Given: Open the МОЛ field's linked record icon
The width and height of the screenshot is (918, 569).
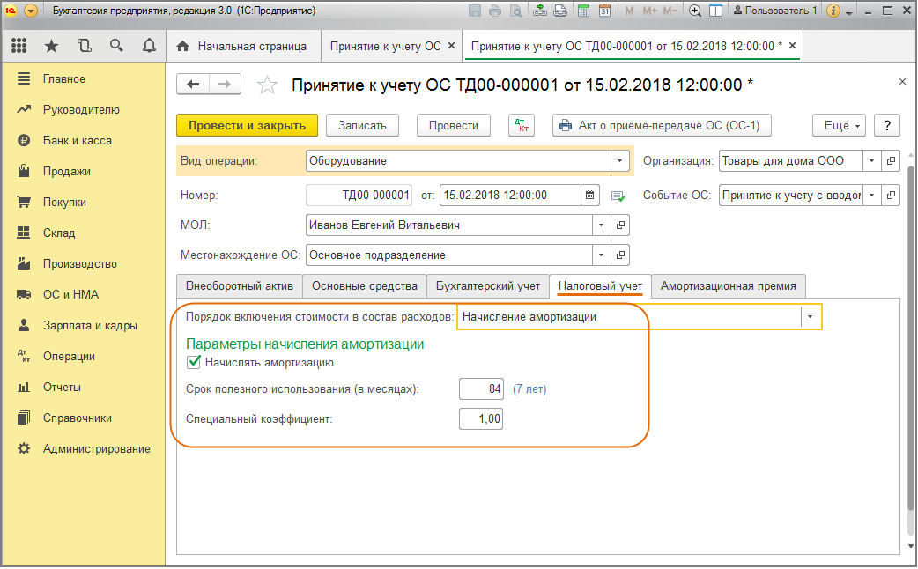Looking at the screenshot, I should [x=620, y=225].
